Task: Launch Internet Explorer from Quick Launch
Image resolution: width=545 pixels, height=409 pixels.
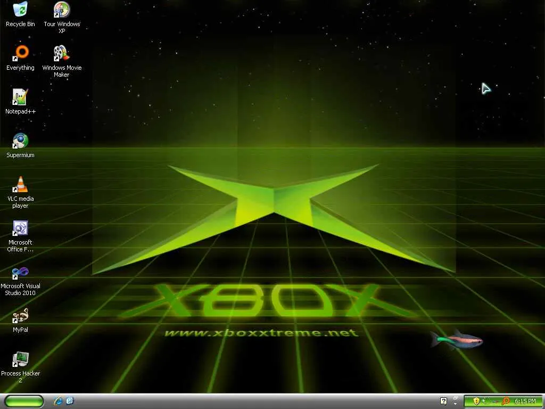Action: pyautogui.click(x=58, y=401)
